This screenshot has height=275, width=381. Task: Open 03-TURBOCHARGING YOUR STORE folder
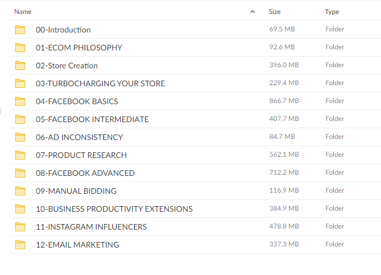(100, 83)
